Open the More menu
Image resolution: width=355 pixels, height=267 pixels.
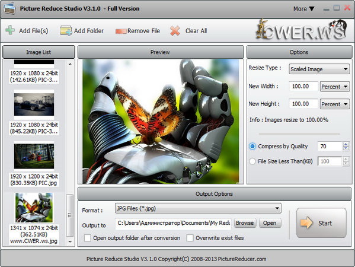tap(304, 9)
